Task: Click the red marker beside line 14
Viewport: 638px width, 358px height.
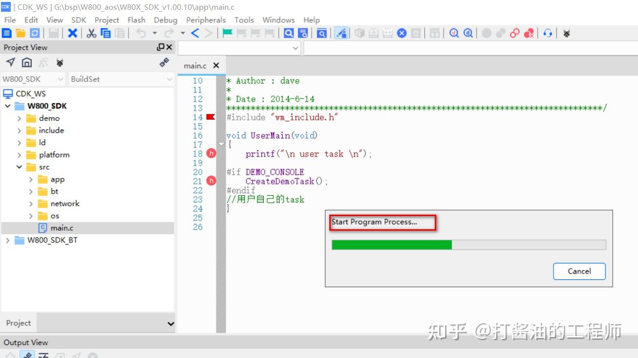Action: (210, 117)
